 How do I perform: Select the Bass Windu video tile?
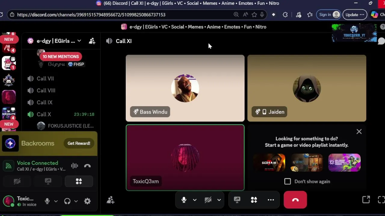[185, 88]
